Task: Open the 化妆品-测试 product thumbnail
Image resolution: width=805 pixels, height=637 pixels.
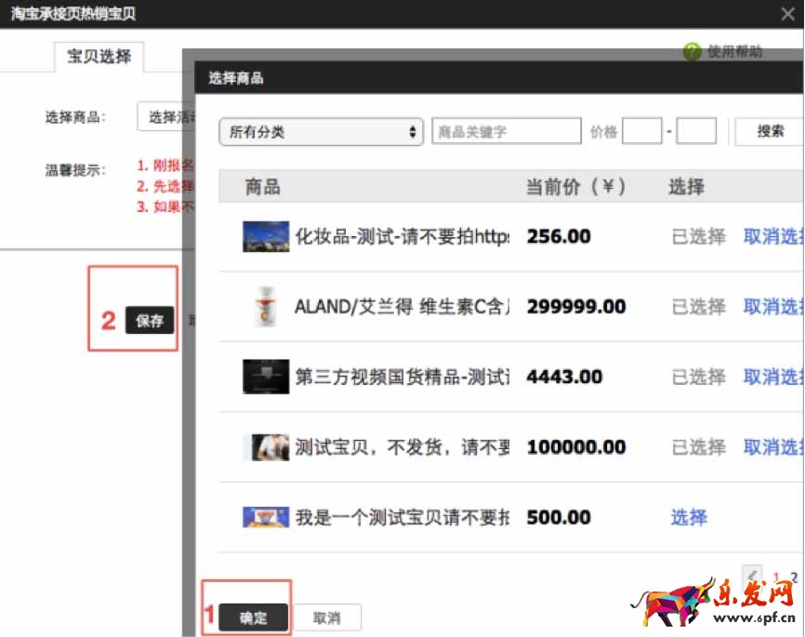Action: click(266, 236)
